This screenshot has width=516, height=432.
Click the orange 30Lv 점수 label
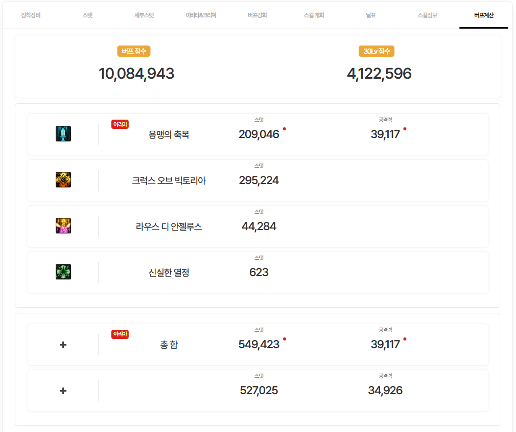(x=377, y=51)
